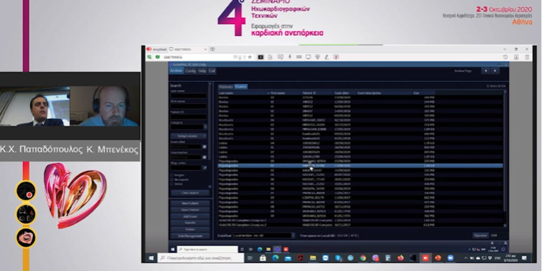Click the Diag. codes edit icon
Screen dimensions: 542x271
pyautogui.click(x=204, y=168)
